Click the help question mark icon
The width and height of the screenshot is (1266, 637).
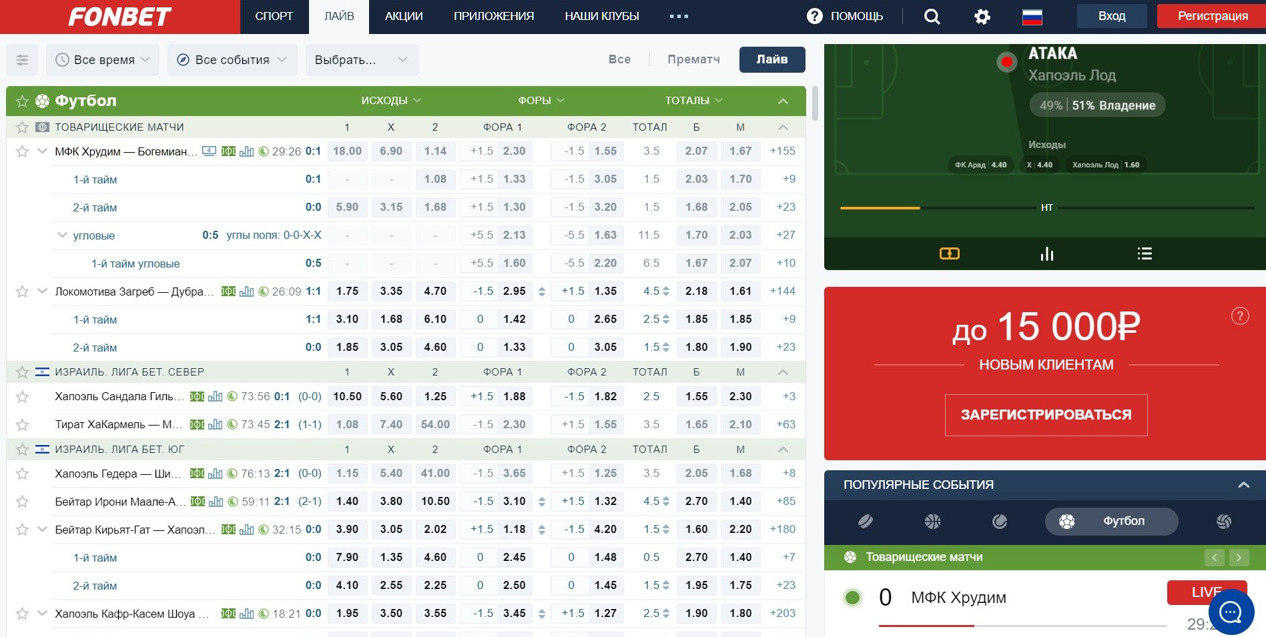815,16
